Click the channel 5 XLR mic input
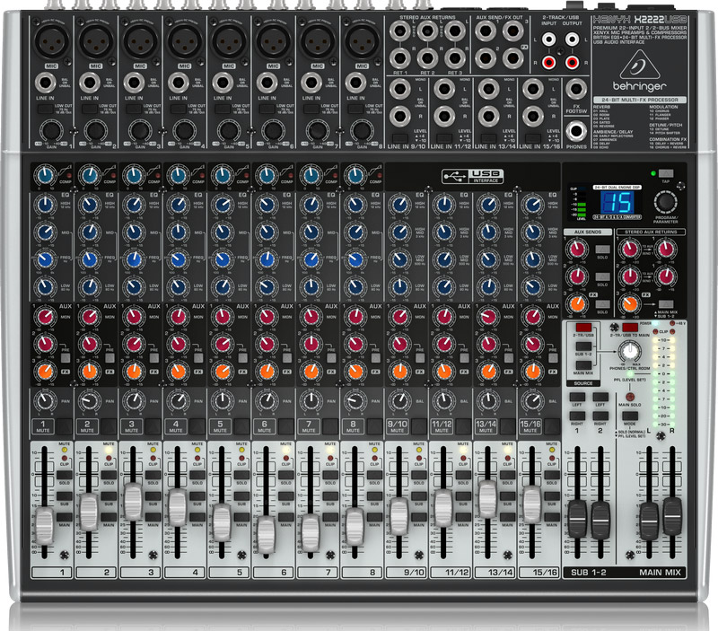The width and height of the screenshot is (718, 631). (x=229, y=41)
